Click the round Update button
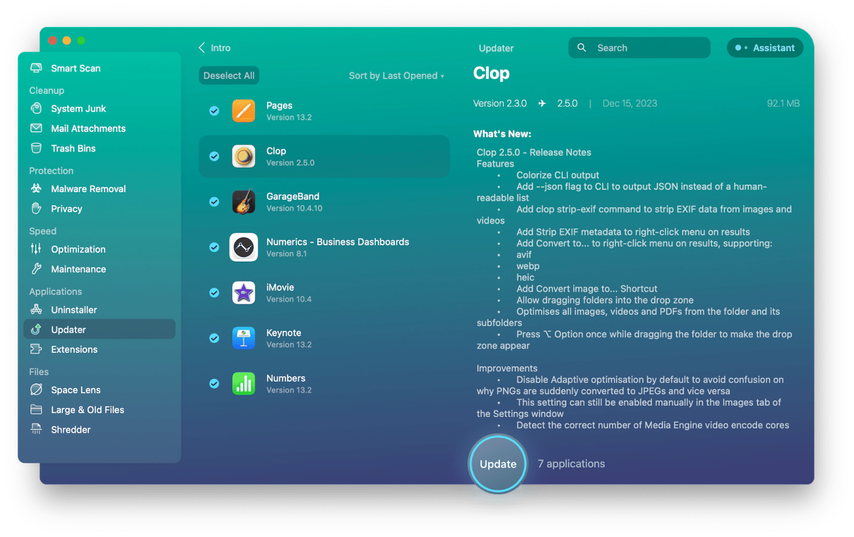Screen dimensions: 854x537 click(498, 464)
